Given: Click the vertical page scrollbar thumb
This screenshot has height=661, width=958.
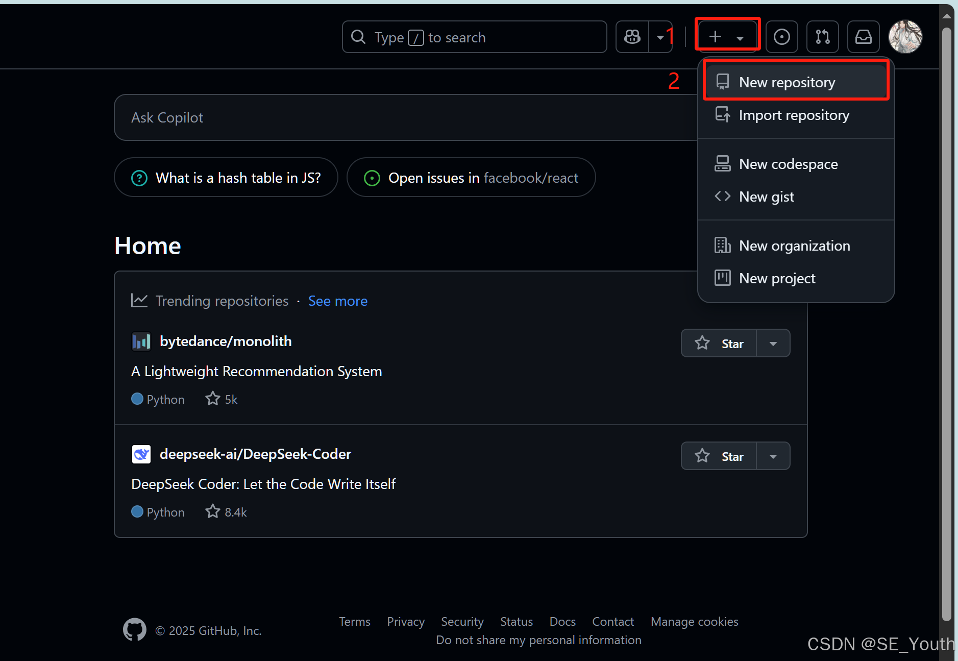Looking at the screenshot, I should pos(947,324).
